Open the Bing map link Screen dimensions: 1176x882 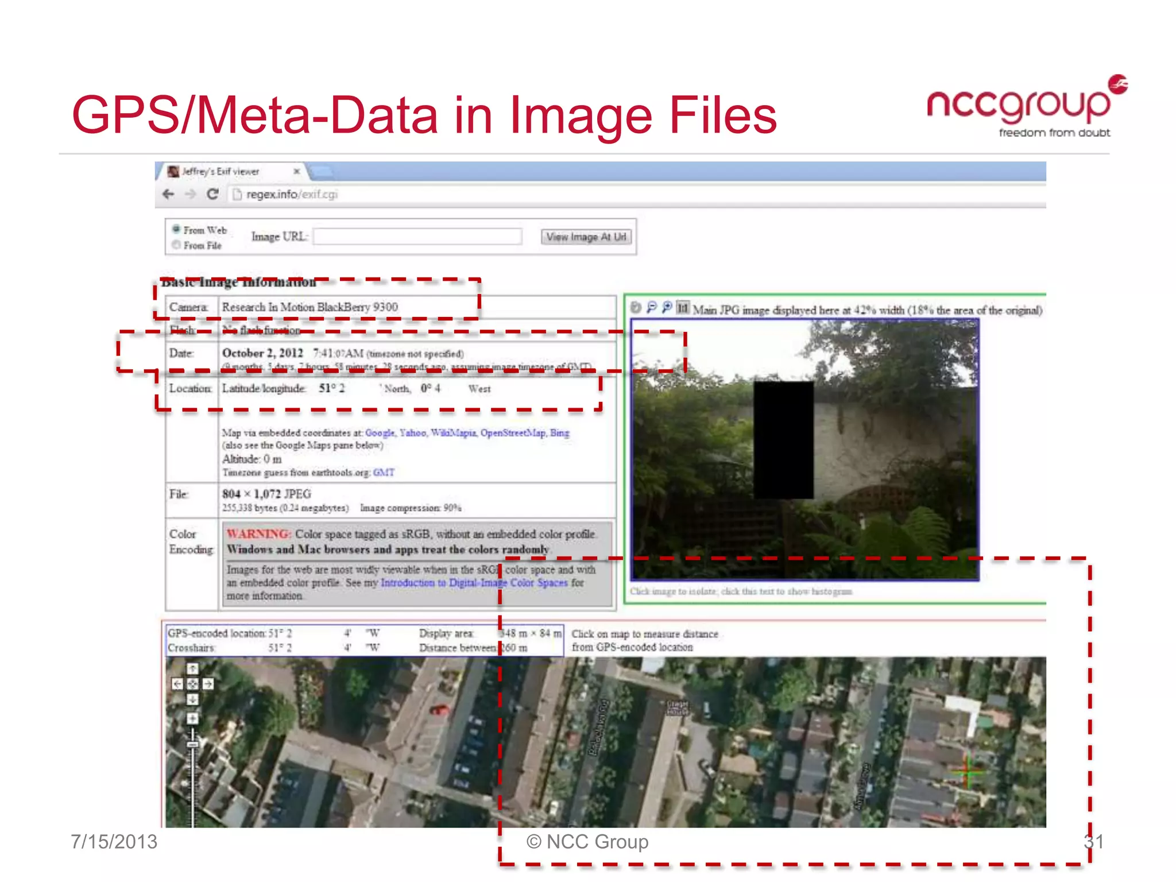559,432
